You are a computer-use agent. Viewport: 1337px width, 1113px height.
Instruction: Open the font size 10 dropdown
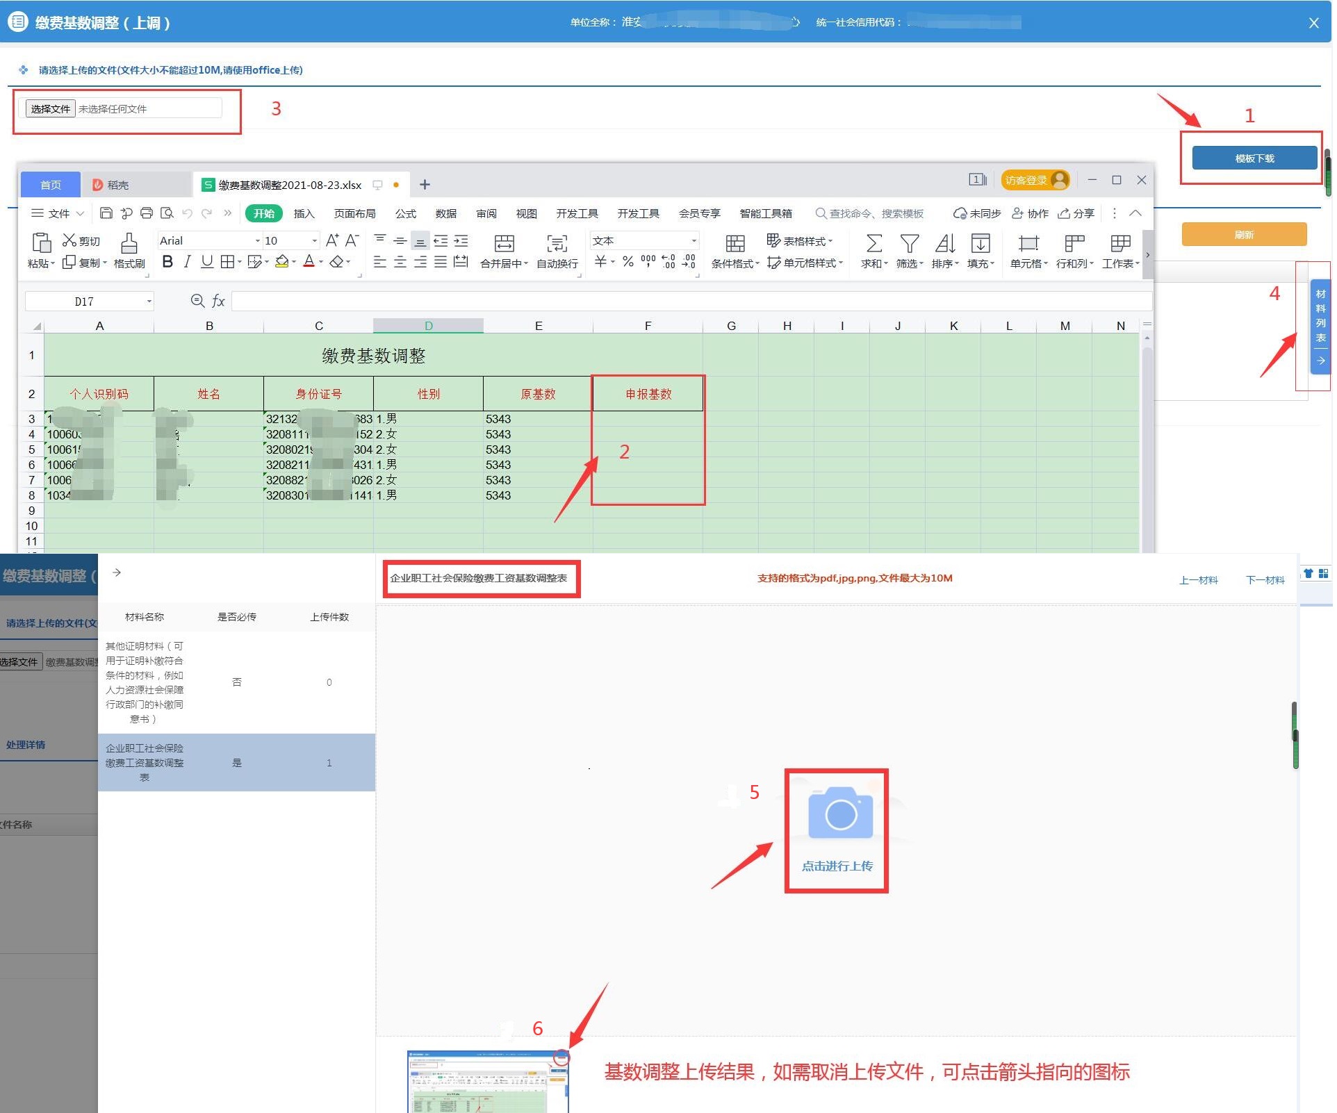[314, 241]
